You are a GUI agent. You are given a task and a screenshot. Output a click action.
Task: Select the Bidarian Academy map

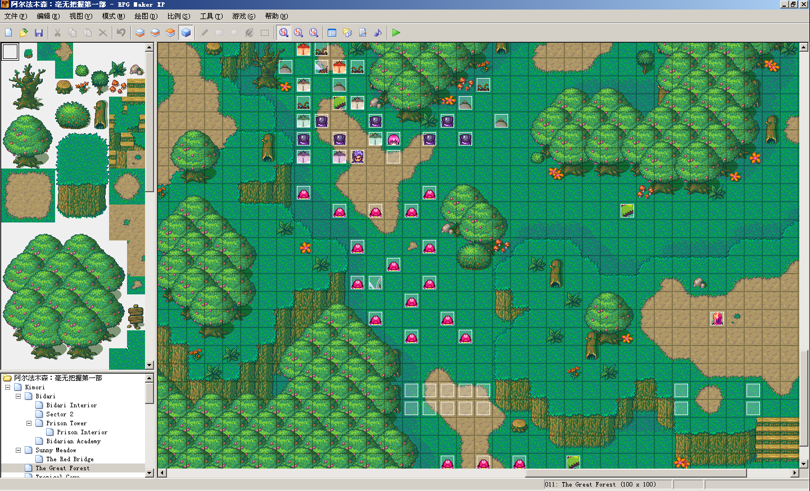tap(73, 441)
